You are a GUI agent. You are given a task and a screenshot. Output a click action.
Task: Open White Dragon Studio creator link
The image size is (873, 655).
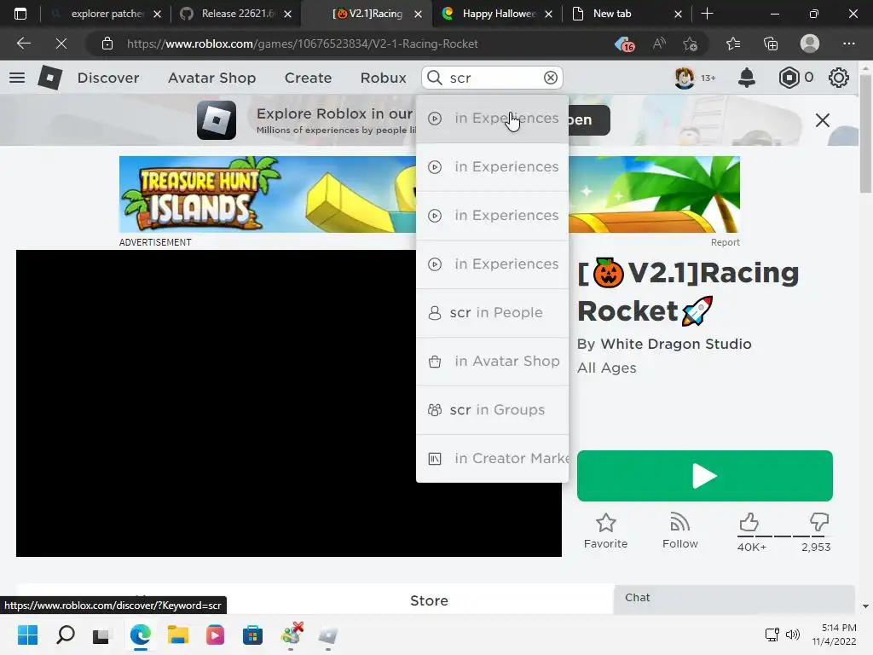[676, 344]
